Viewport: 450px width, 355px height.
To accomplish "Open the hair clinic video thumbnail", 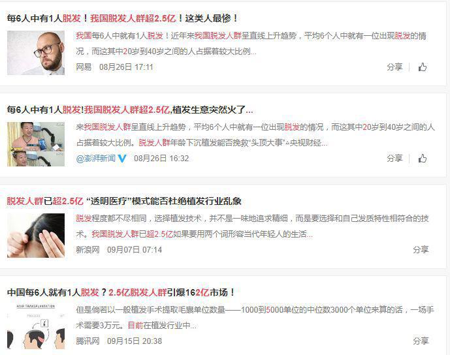I will [36, 144].
